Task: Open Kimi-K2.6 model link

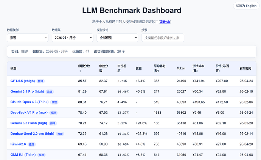Action: 18,144
